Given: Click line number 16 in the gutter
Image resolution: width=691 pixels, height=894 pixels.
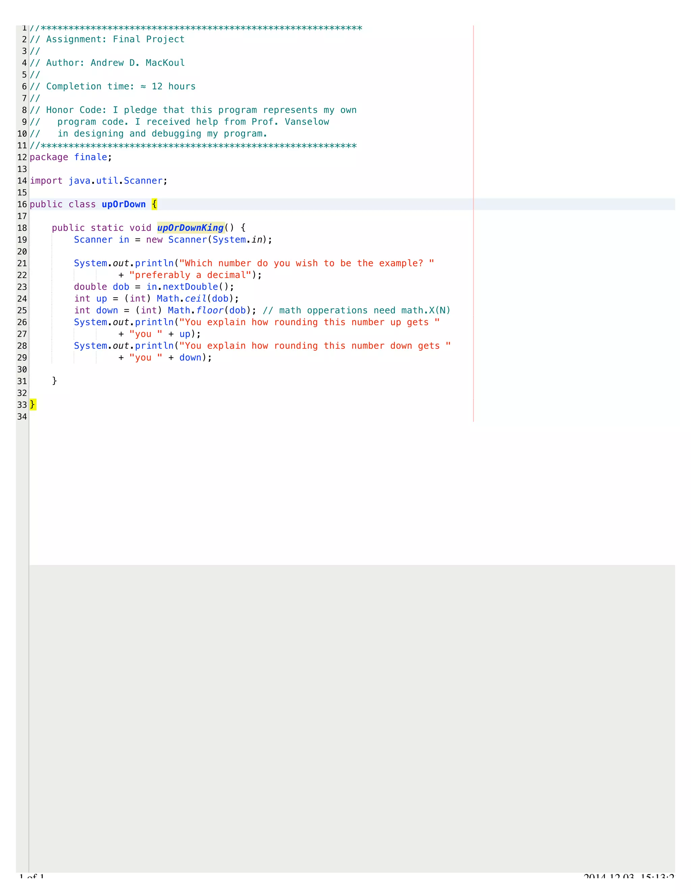Looking at the screenshot, I should (x=22, y=205).
